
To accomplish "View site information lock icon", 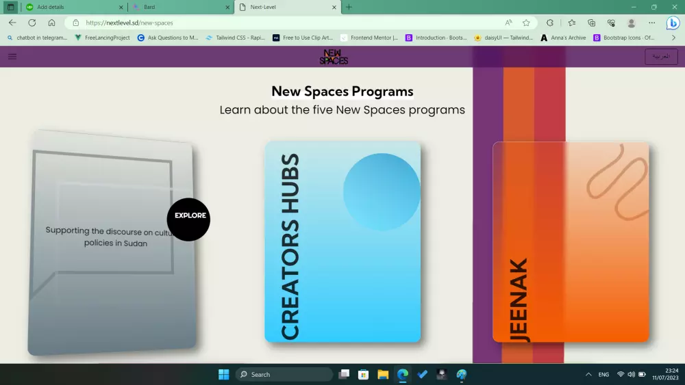I will pyautogui.click(x=75, y=23).
